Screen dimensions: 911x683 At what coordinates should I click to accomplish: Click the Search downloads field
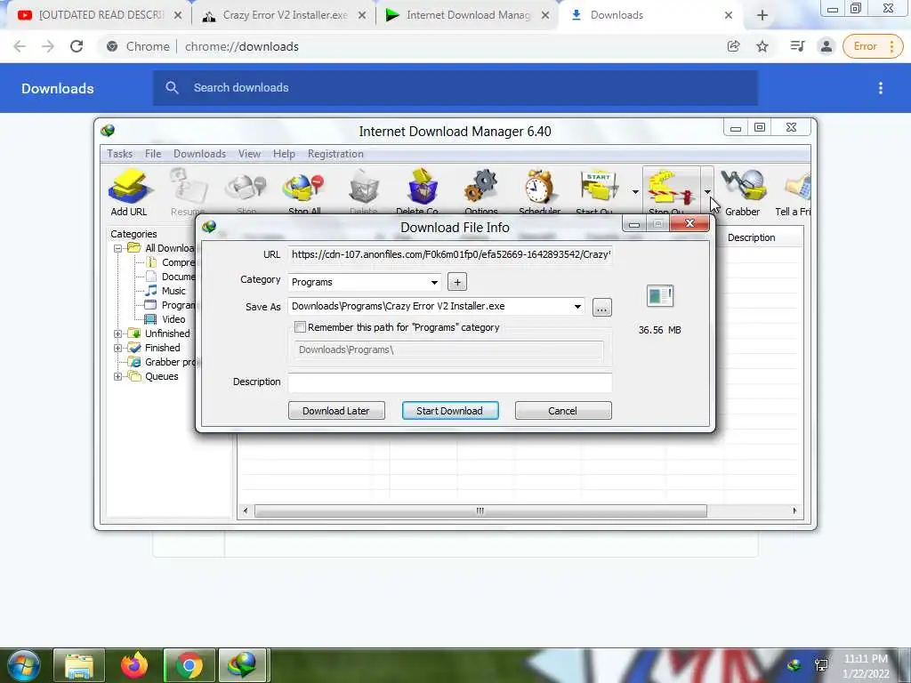coord(455,88)
